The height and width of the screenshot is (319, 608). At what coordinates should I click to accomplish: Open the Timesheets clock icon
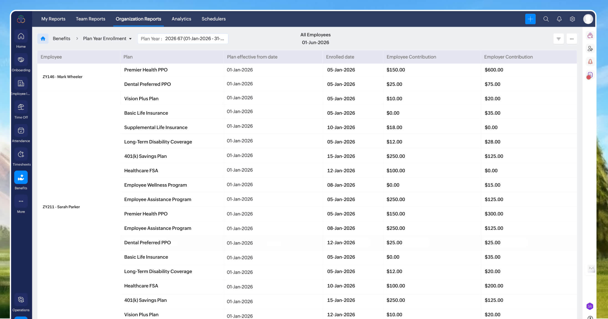point(21,154)
